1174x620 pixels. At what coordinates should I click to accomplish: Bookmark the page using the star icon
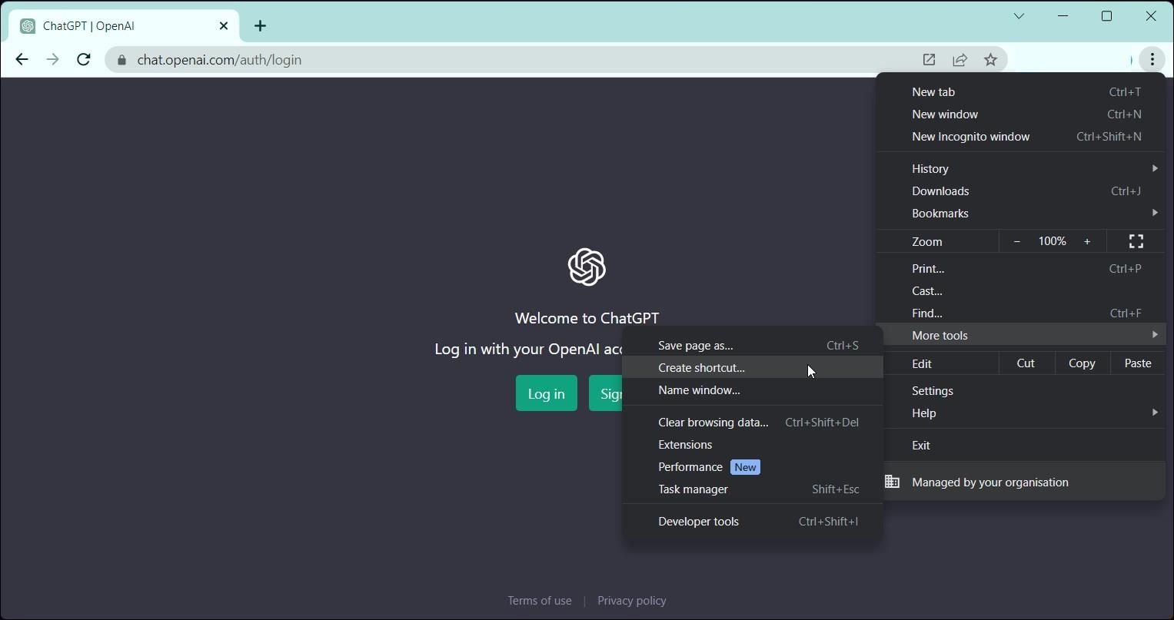pos(990,59)
